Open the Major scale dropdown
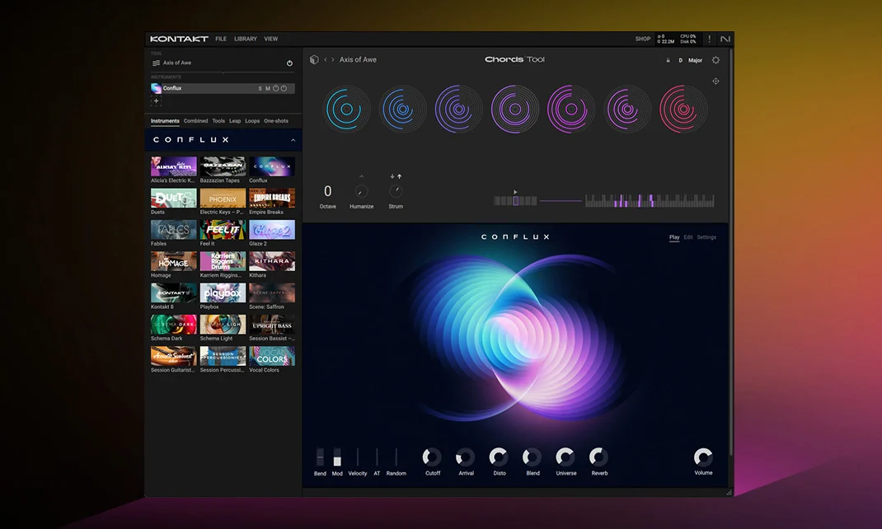 (695, 60)
